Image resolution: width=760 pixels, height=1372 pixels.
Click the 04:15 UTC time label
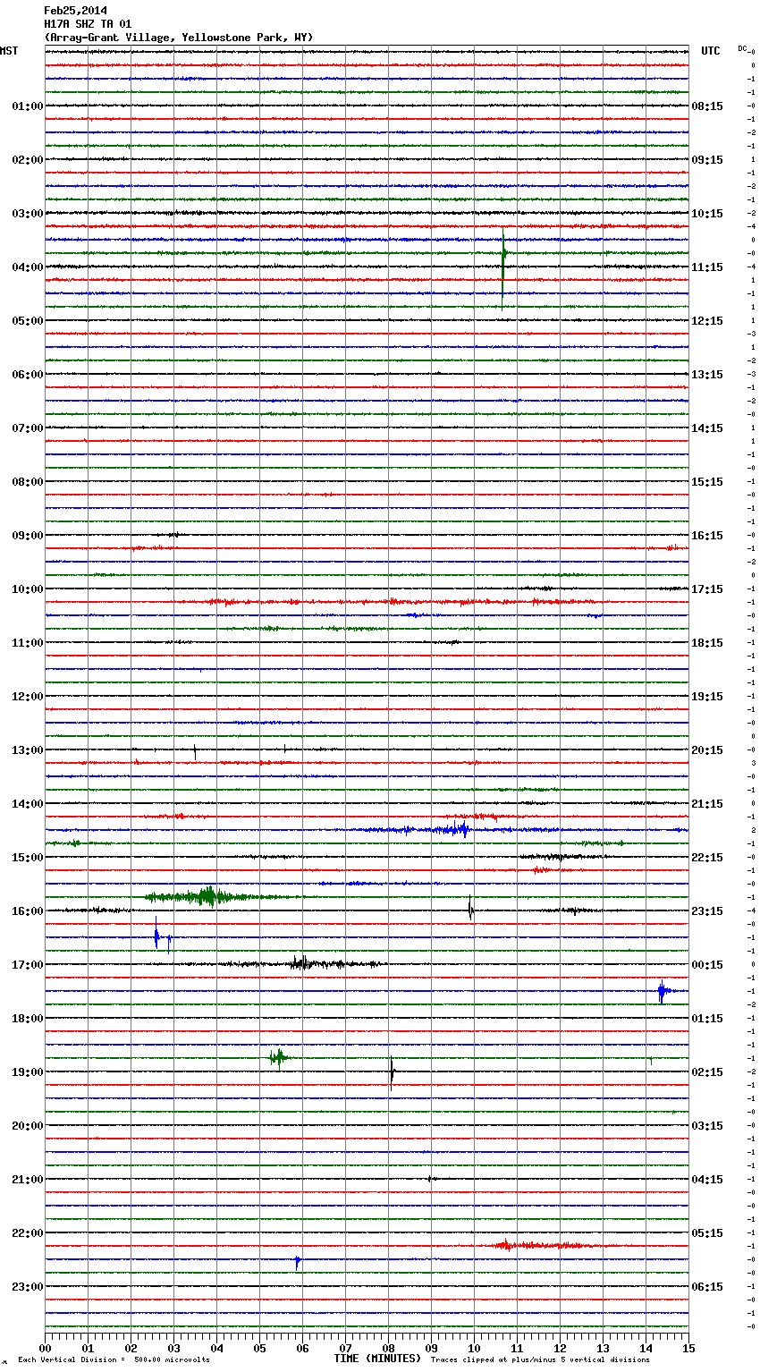pos(707,1180)
